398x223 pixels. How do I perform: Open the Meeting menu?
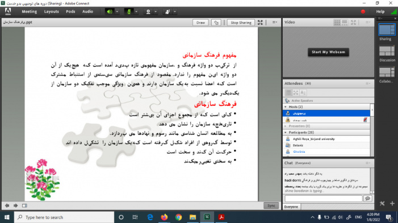click(29, 12)
